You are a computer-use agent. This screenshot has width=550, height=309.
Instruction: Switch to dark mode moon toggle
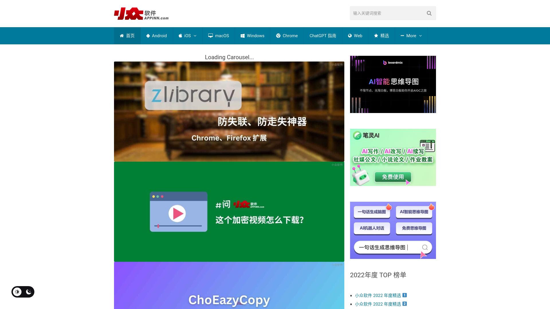coord(29,292)
